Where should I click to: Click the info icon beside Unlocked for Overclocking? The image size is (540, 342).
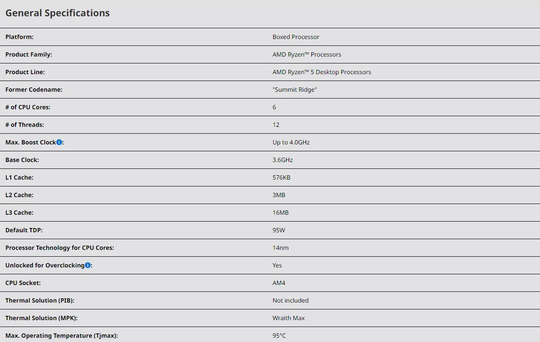(x=87, y=265)
